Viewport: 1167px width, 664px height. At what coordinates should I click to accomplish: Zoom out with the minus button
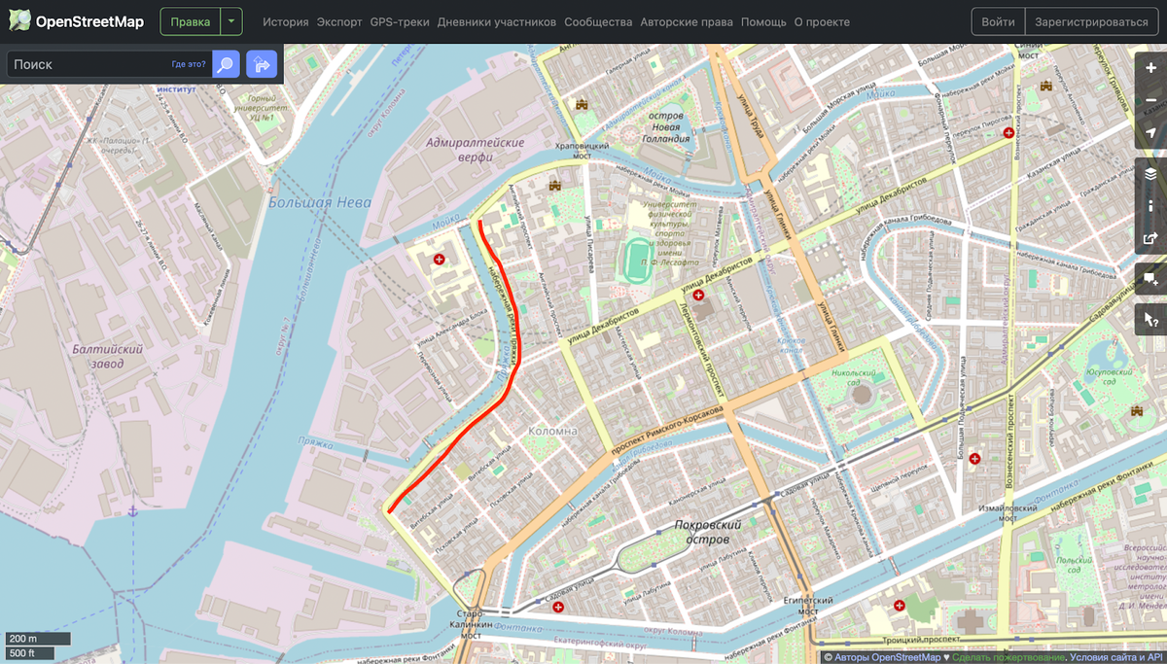(x=1150, y=100)
